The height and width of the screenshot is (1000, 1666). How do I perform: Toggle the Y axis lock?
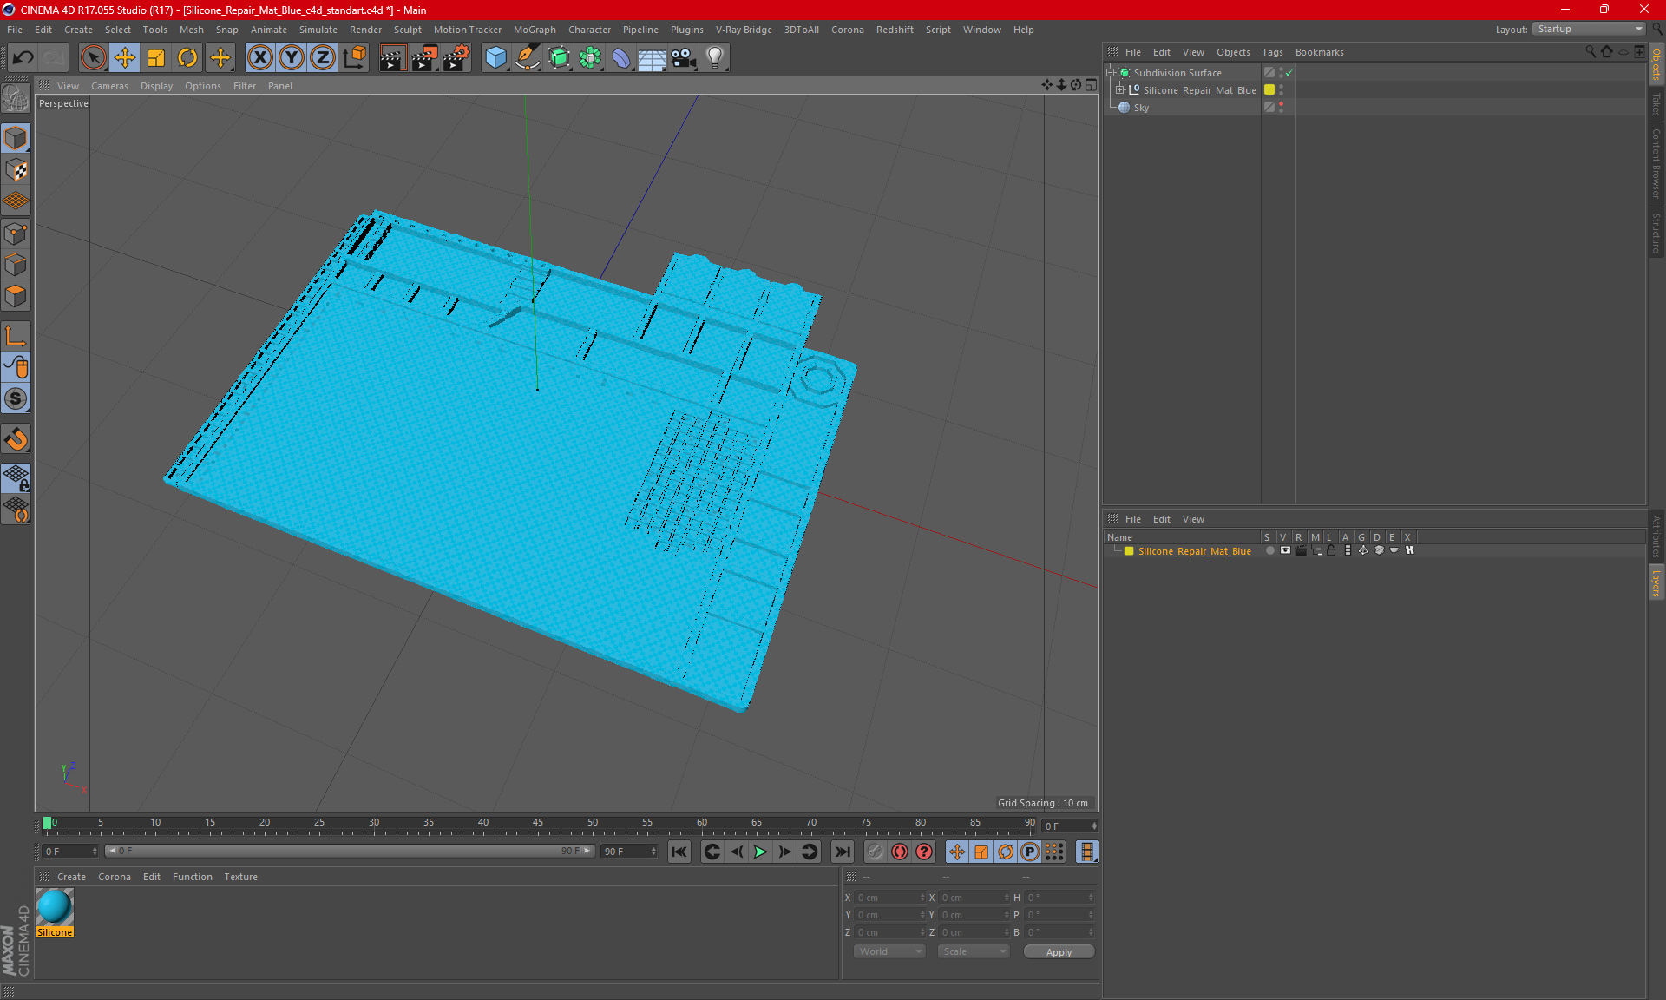(292, 58)
